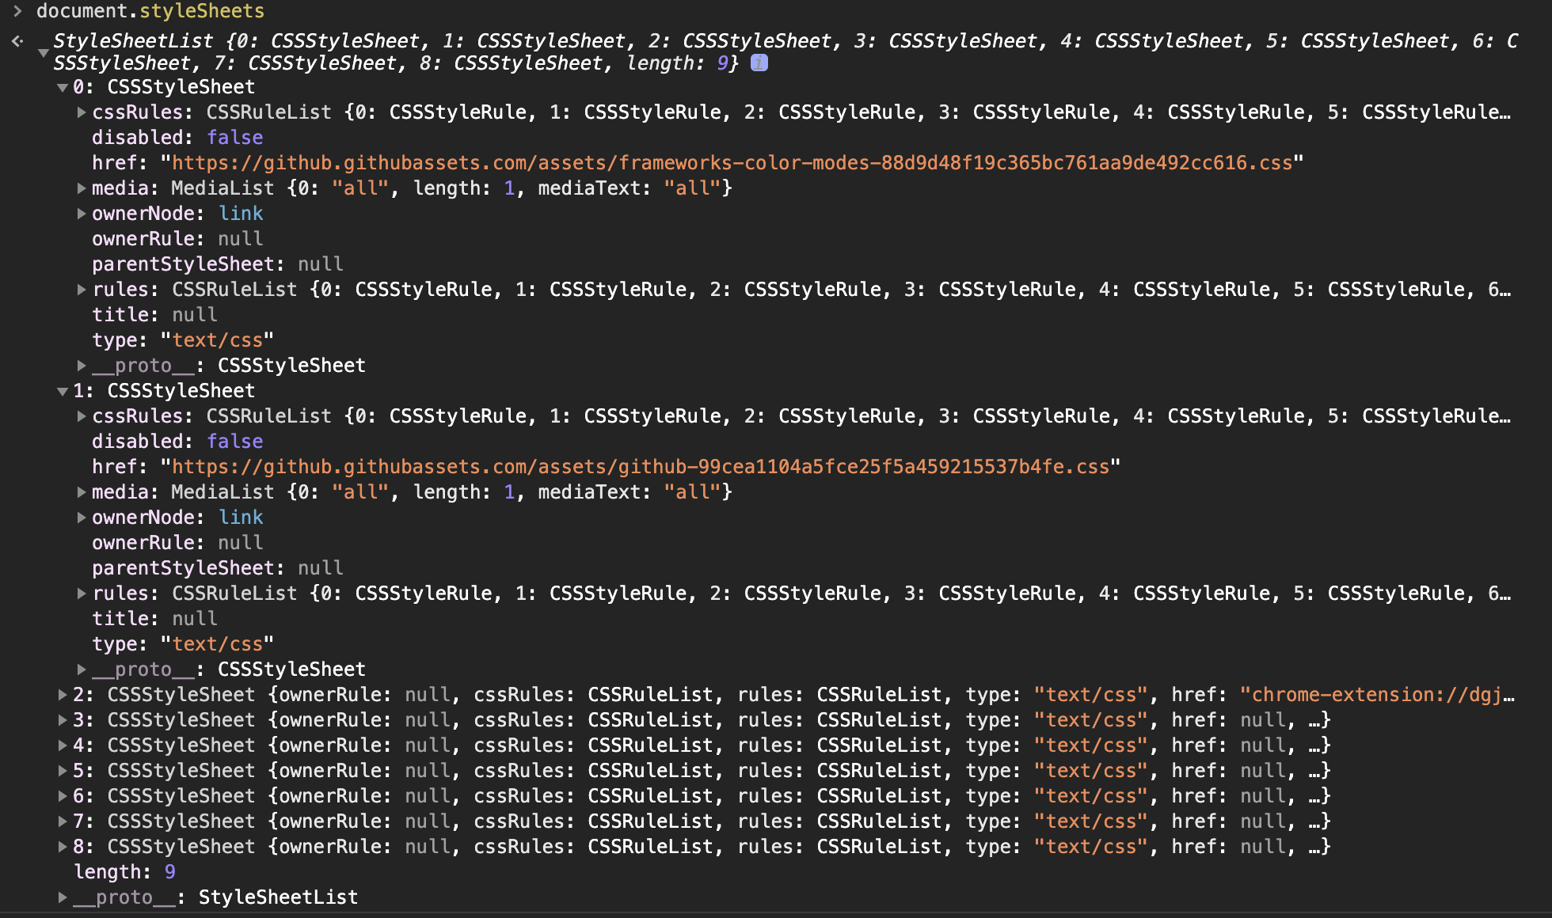This screenshot has height=918, width=1552.
Task: Expand cssRules under stylesheet 1
Action: [82, 416]
